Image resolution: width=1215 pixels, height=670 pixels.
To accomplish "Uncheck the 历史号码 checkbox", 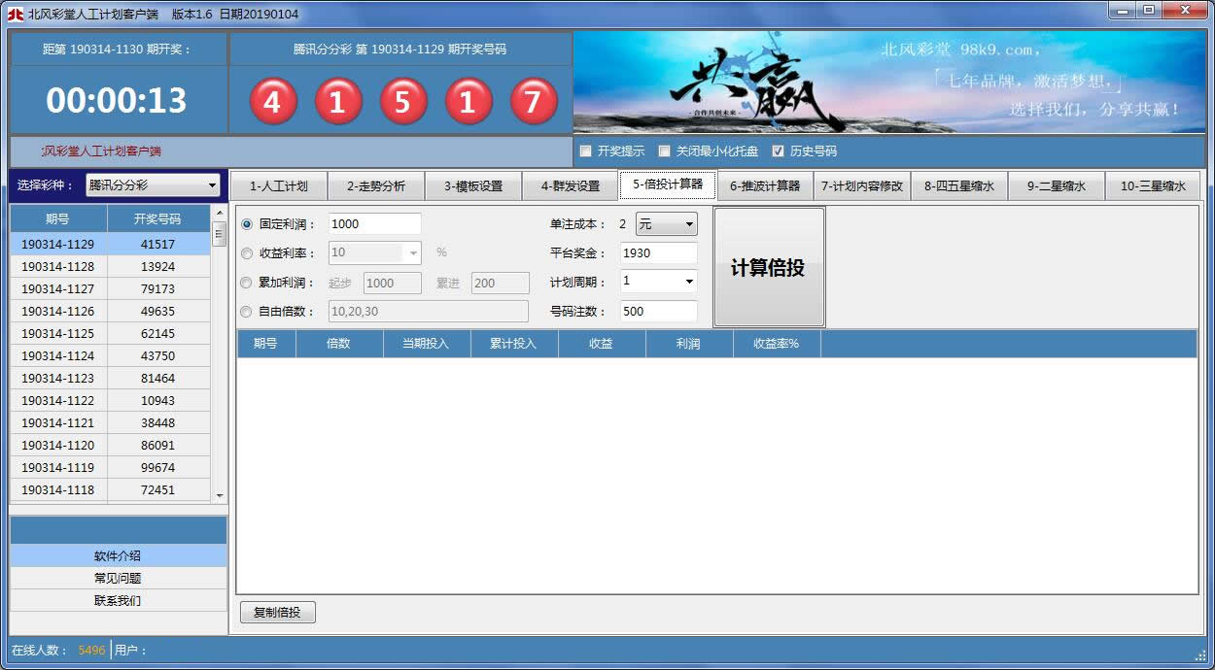I will (x=778, y=151).
